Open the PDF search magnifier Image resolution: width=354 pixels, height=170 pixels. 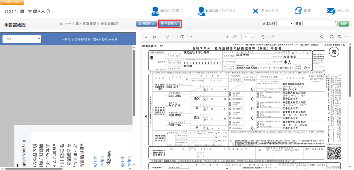coord(322,37)
